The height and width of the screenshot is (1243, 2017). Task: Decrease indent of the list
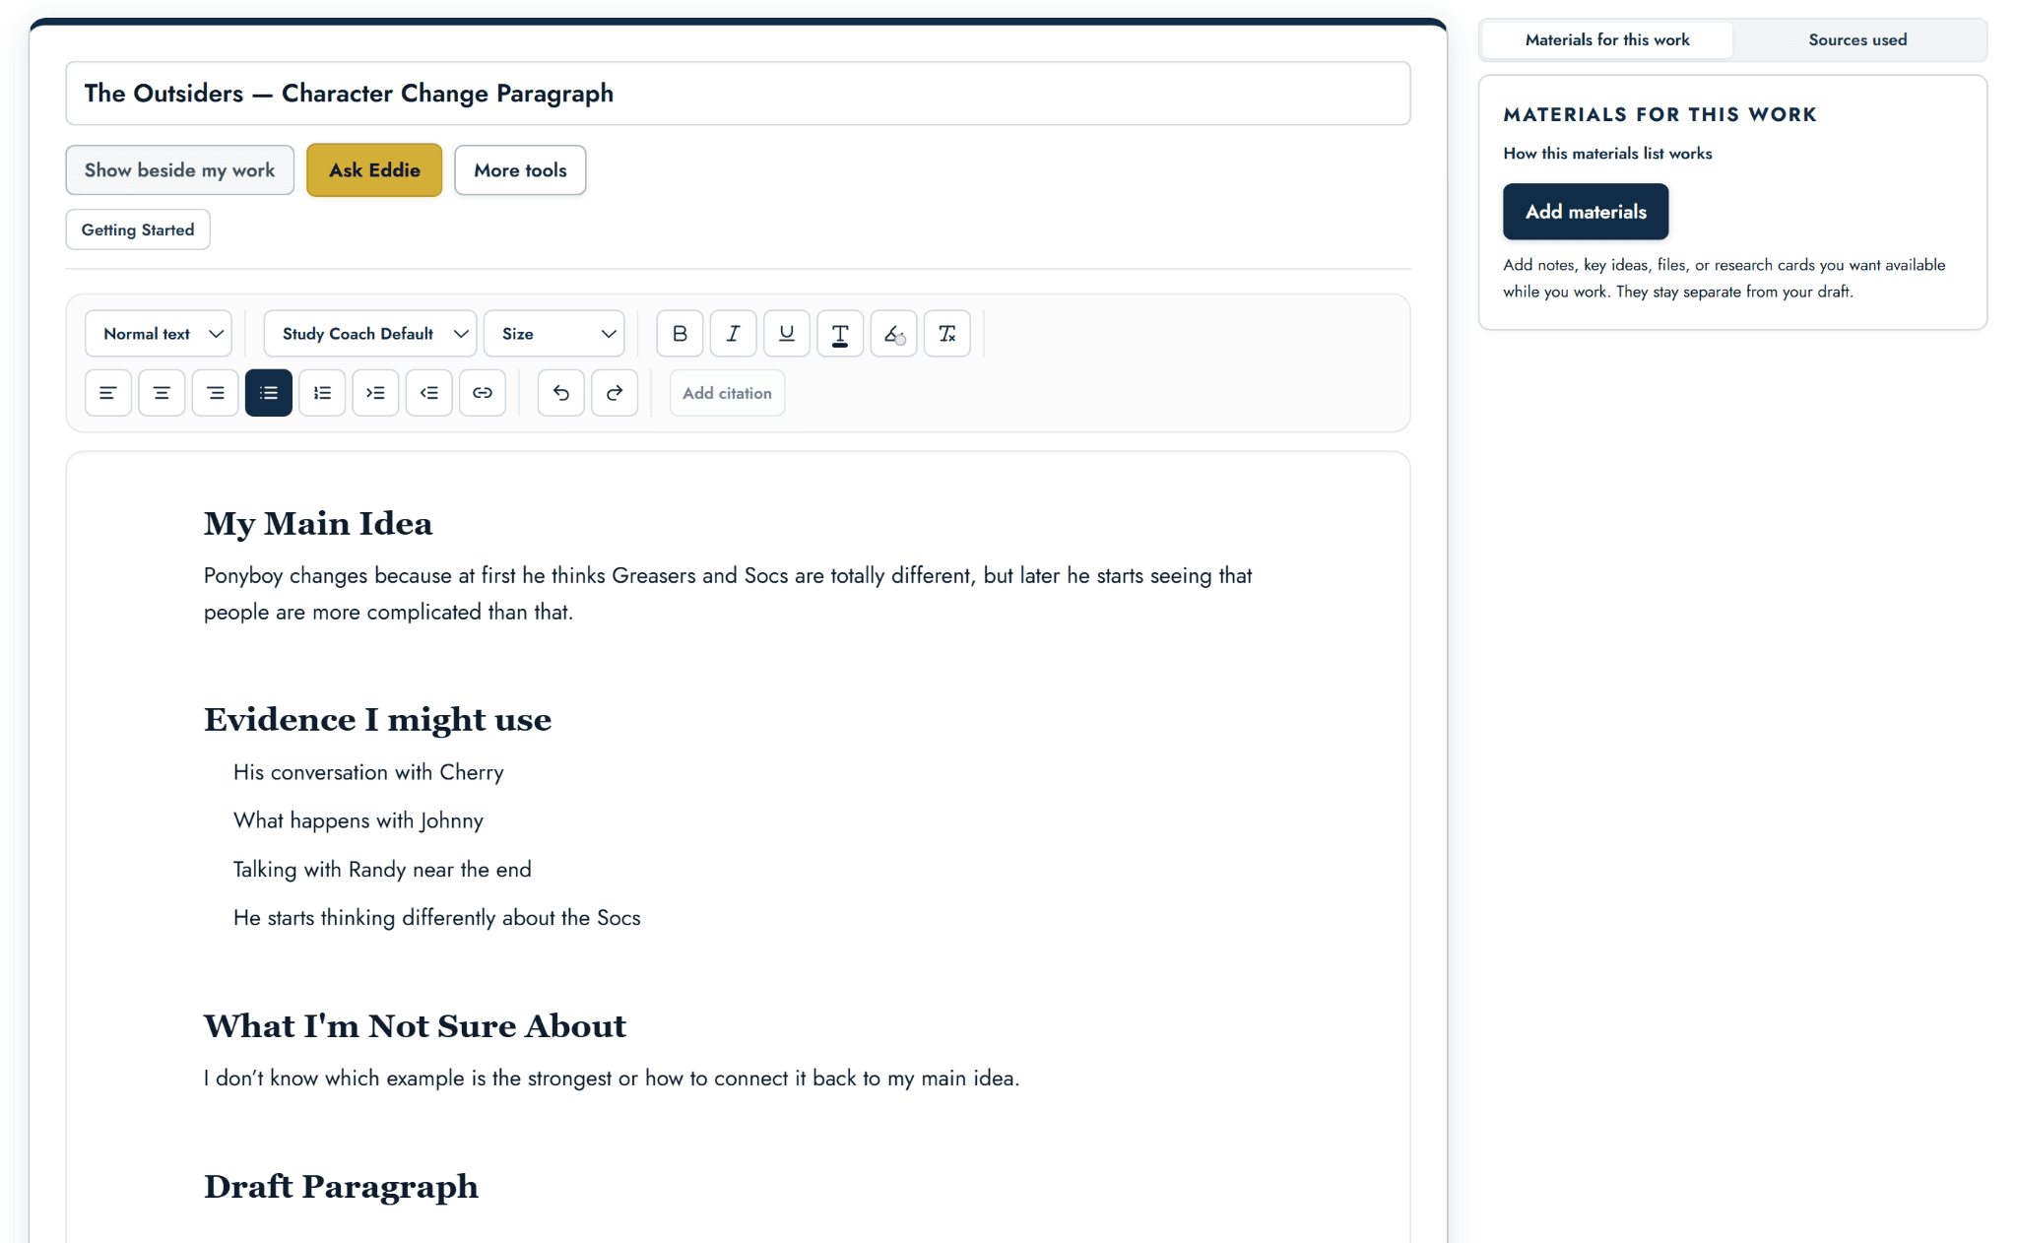pyautogui.click(x=429, y=393)
